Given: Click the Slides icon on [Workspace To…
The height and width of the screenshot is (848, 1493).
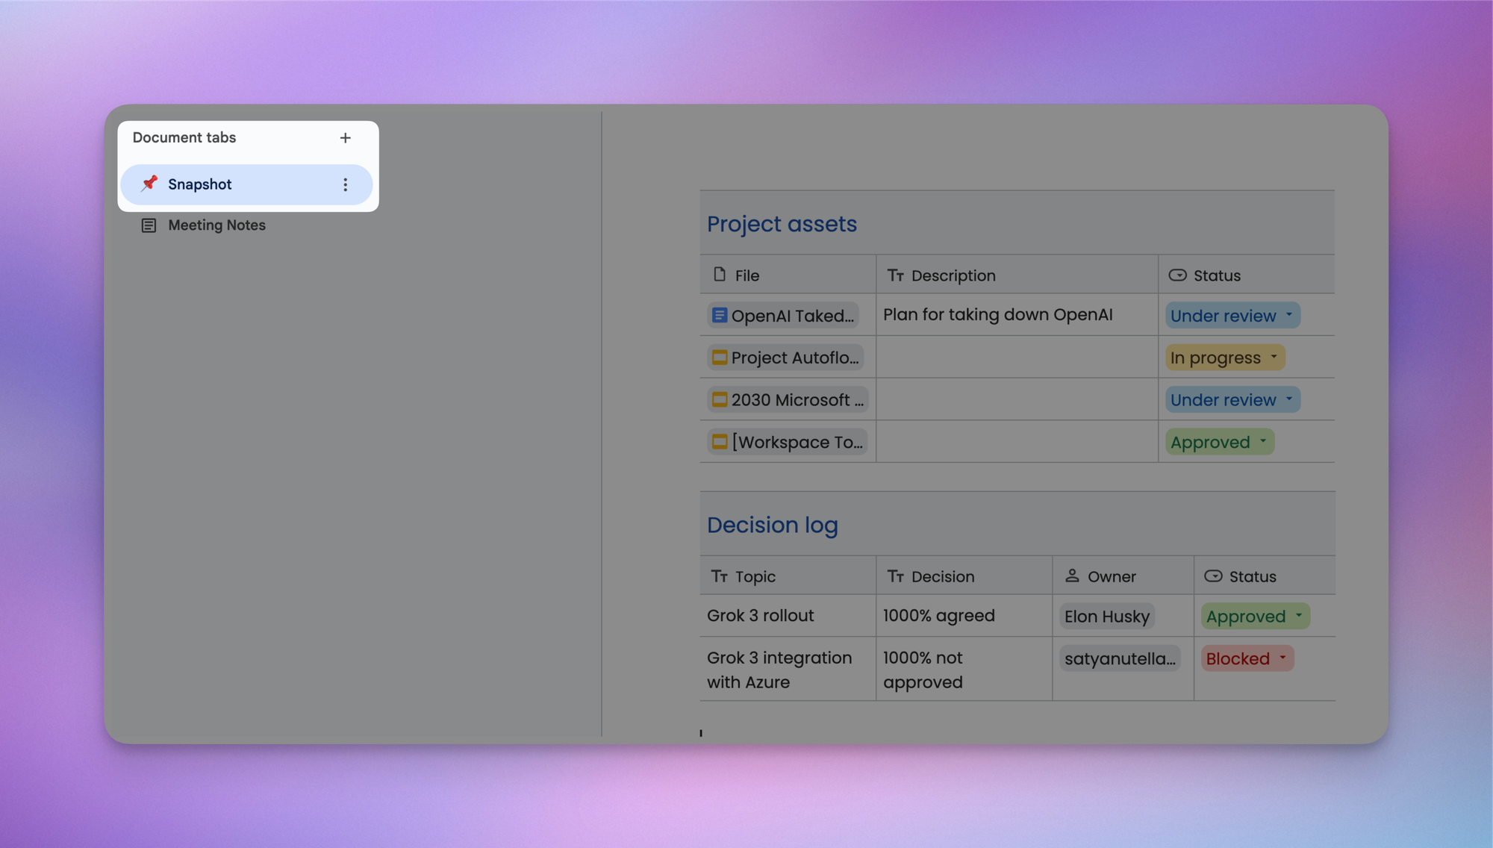Looking at the screenshot, I should click(720, 442).
